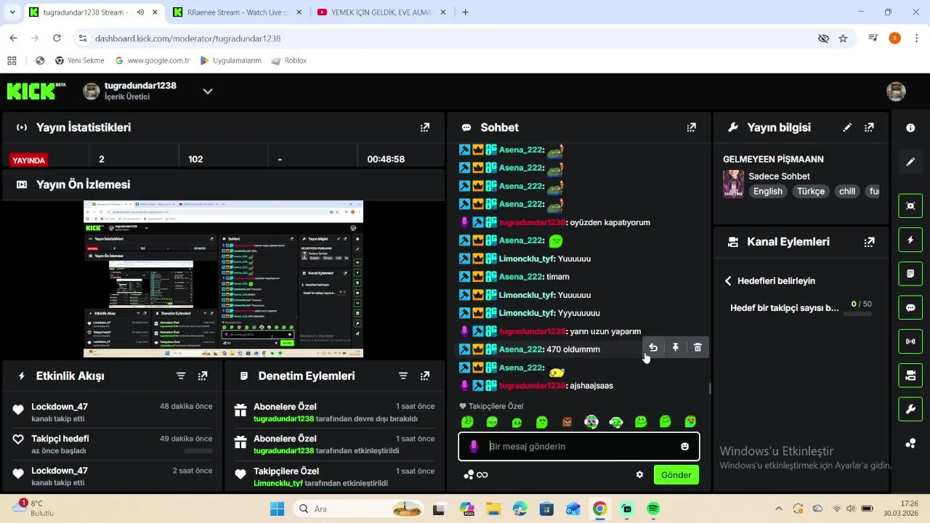930x523 pixels.
Task: Click the first Lockdown_47 follow event, 48 dakika önce
Action: coord(113,413)
